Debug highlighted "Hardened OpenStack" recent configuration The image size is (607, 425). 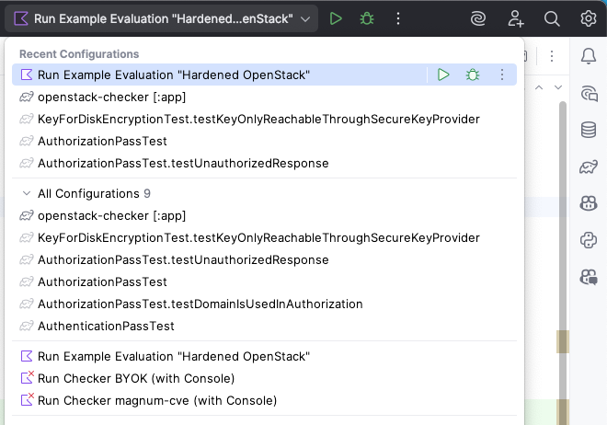(473, 75)
